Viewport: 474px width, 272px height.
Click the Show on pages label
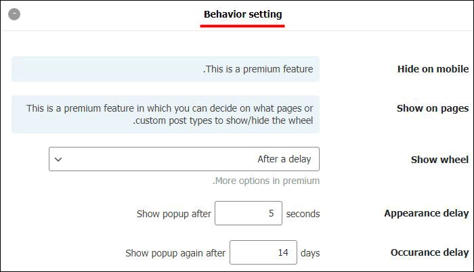pyautogui.click(x=433, y=108)
